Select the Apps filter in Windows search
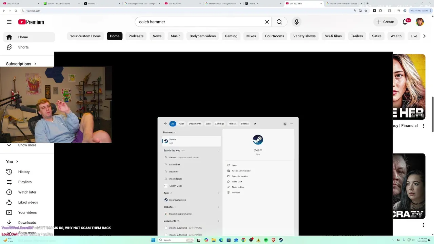This screenshot has width=434, height=244. [x=181, y=124]
